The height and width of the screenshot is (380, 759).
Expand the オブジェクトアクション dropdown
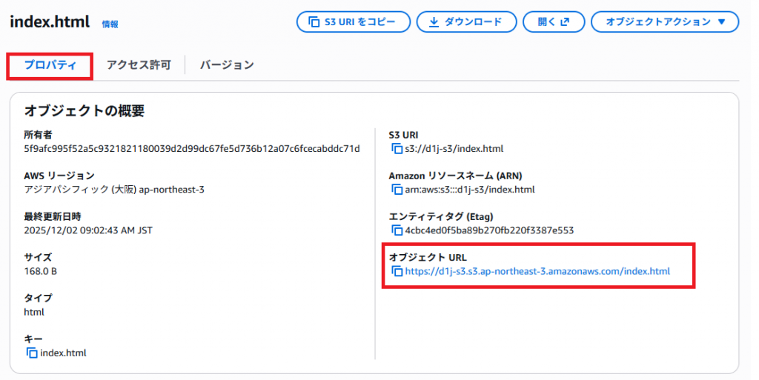665,22
